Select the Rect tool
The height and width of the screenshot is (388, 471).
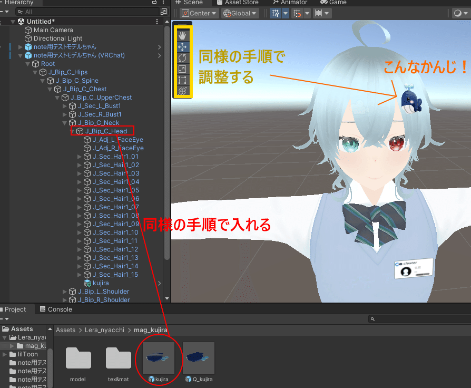tap(182, 80)
